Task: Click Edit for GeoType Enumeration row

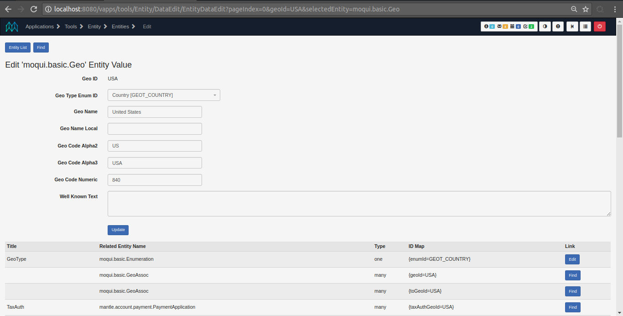Action: click(x=572, y=259)
